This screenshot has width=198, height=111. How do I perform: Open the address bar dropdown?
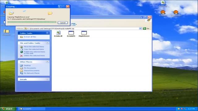[140, 29]
